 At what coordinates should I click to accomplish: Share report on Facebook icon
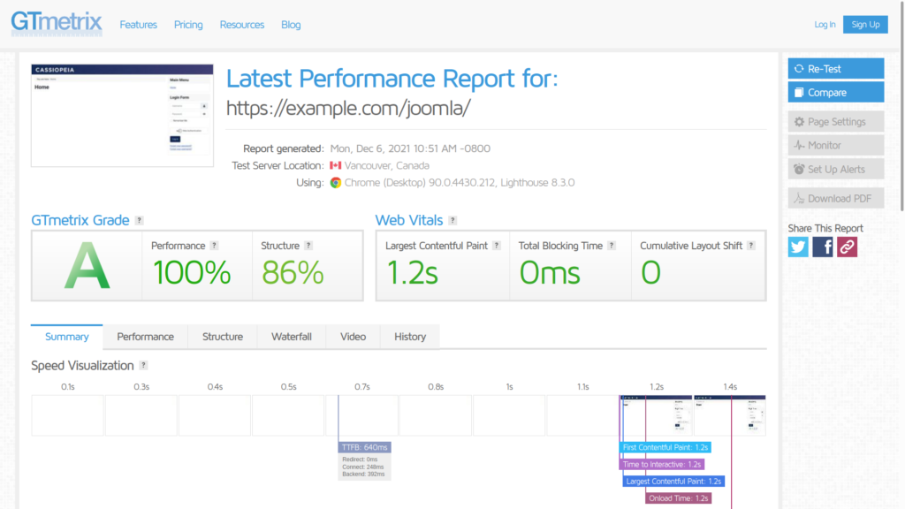coord(823,247)
